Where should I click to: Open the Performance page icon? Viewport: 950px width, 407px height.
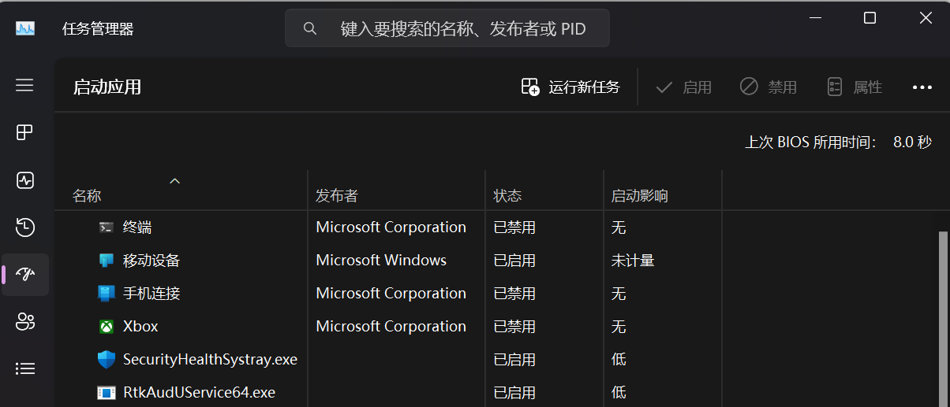click(x=24, y=180)
